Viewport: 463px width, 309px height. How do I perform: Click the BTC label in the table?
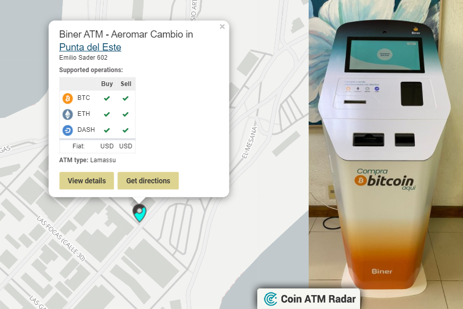83,98
